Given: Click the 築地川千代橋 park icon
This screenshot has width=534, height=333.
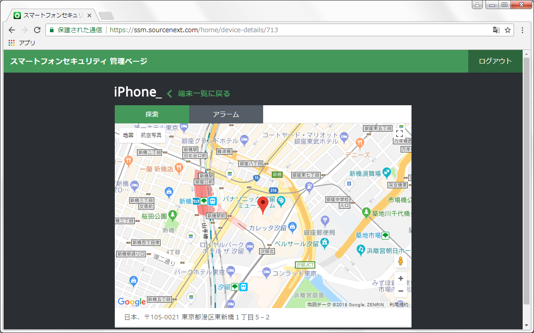Looking at the screenshot, I should (x=366, y=213).
